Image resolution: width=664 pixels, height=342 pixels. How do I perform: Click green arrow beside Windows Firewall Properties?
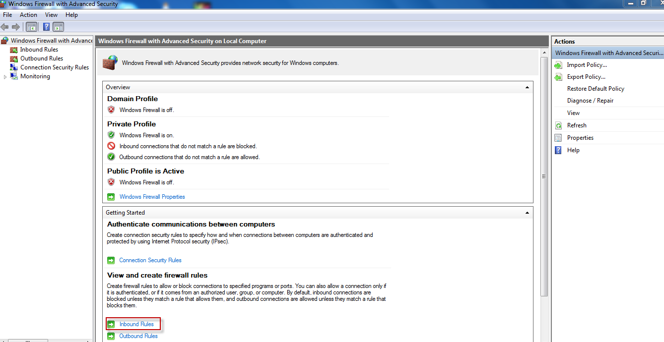[111, 197]
